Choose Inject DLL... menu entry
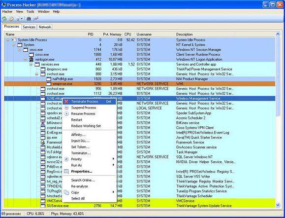Screen dimensions: 285x218 pos(80,141)
